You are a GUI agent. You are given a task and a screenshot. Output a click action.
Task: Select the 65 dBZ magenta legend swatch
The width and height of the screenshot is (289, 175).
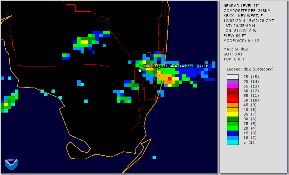(232, 86)
